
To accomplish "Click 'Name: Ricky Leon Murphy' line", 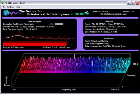I will [96, 41].
